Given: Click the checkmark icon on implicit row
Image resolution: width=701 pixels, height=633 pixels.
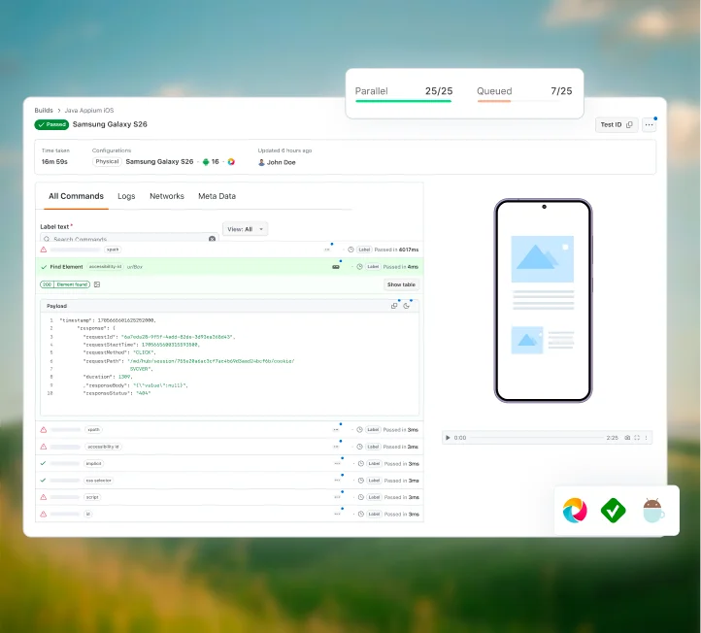Looking at the screenshot, I should tap(43, 463).
